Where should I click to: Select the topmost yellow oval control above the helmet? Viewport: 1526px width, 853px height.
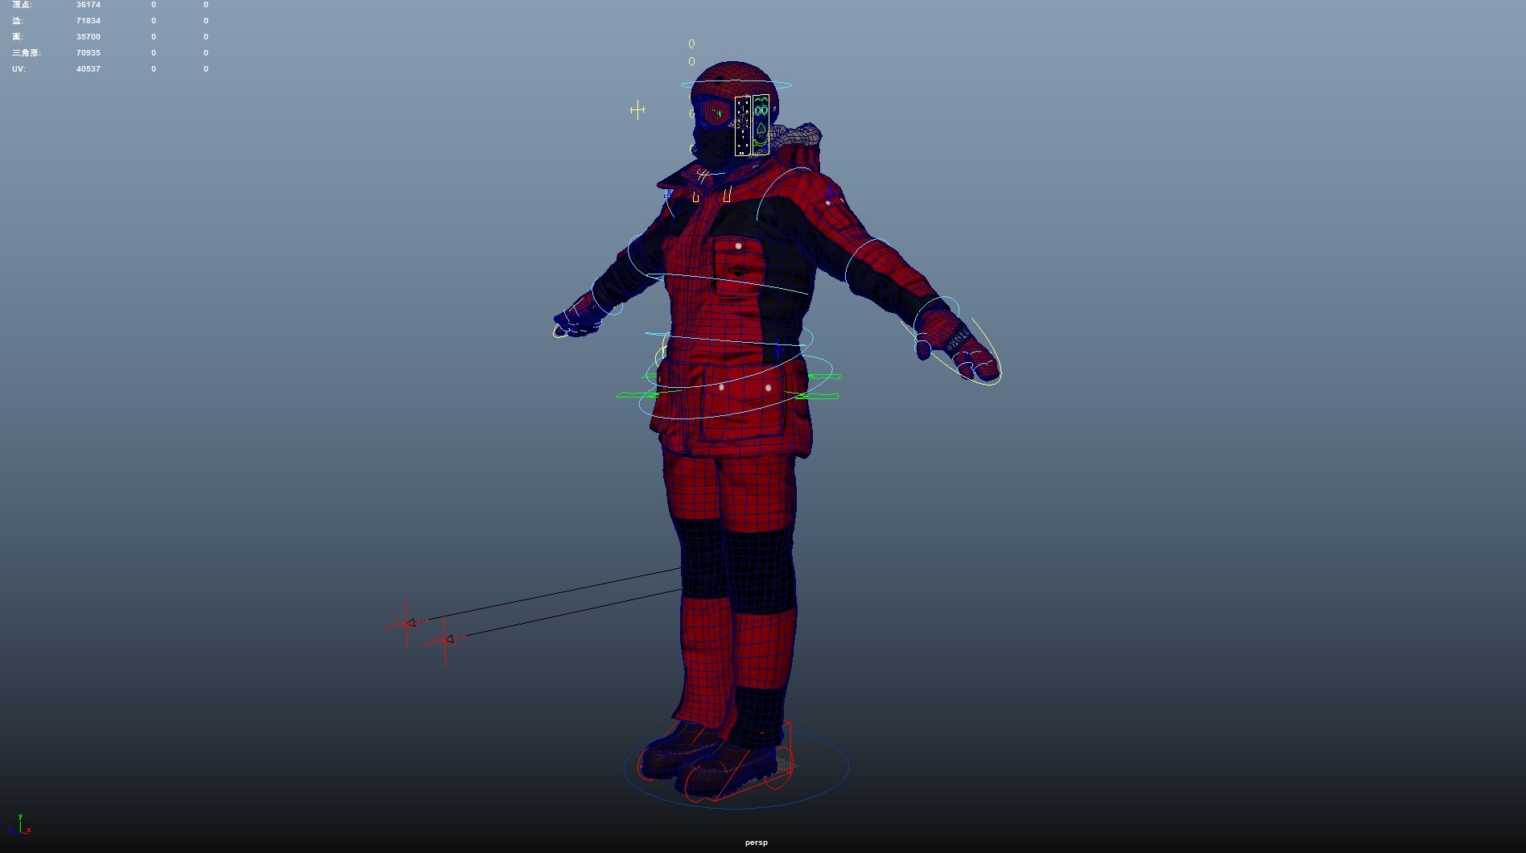click(691, 43)
